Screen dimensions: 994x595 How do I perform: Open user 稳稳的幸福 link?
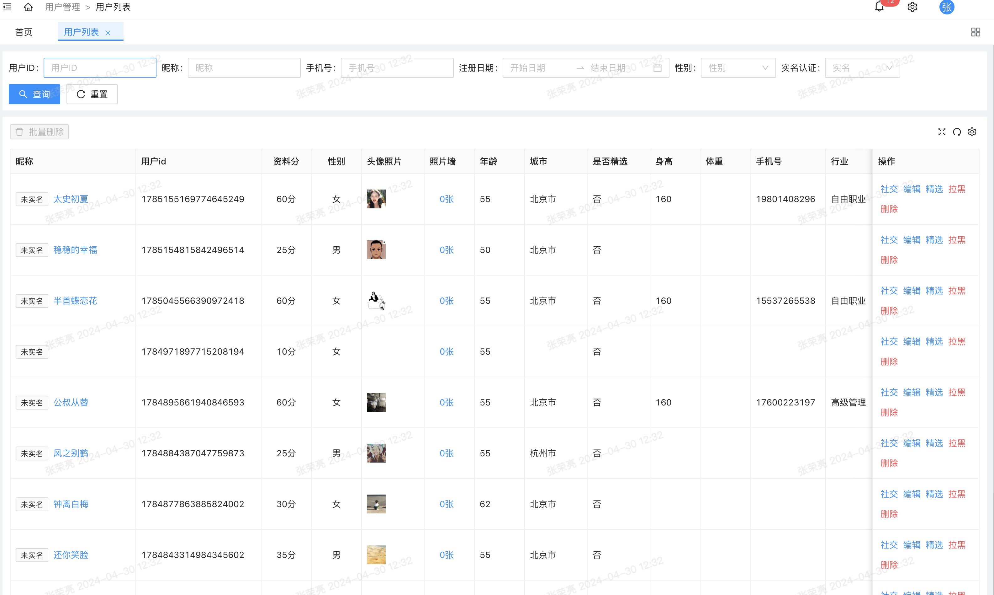(x=75, y=250)
